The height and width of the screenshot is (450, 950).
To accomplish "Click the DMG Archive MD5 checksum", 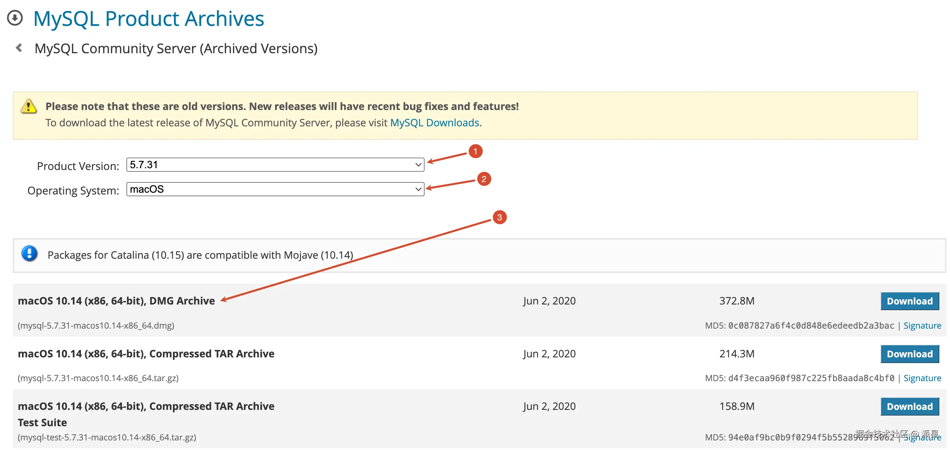I will pyautogui.click(x=810, y=326).
